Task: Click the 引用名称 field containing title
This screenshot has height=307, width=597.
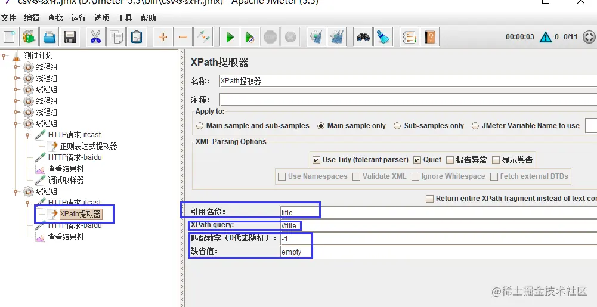Action: click(438, 212)
